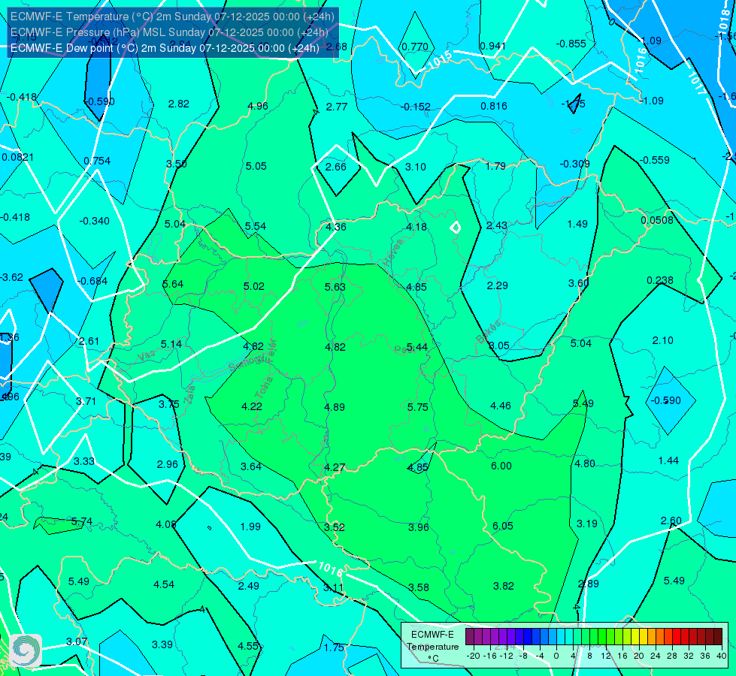Select the ECMWF-E Dew point 2m header line
736x676 pixels.
pos(165,48)
